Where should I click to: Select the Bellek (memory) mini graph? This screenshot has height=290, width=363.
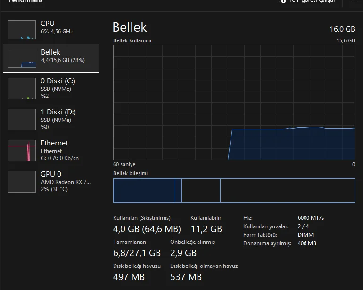[x=22, y=58]
